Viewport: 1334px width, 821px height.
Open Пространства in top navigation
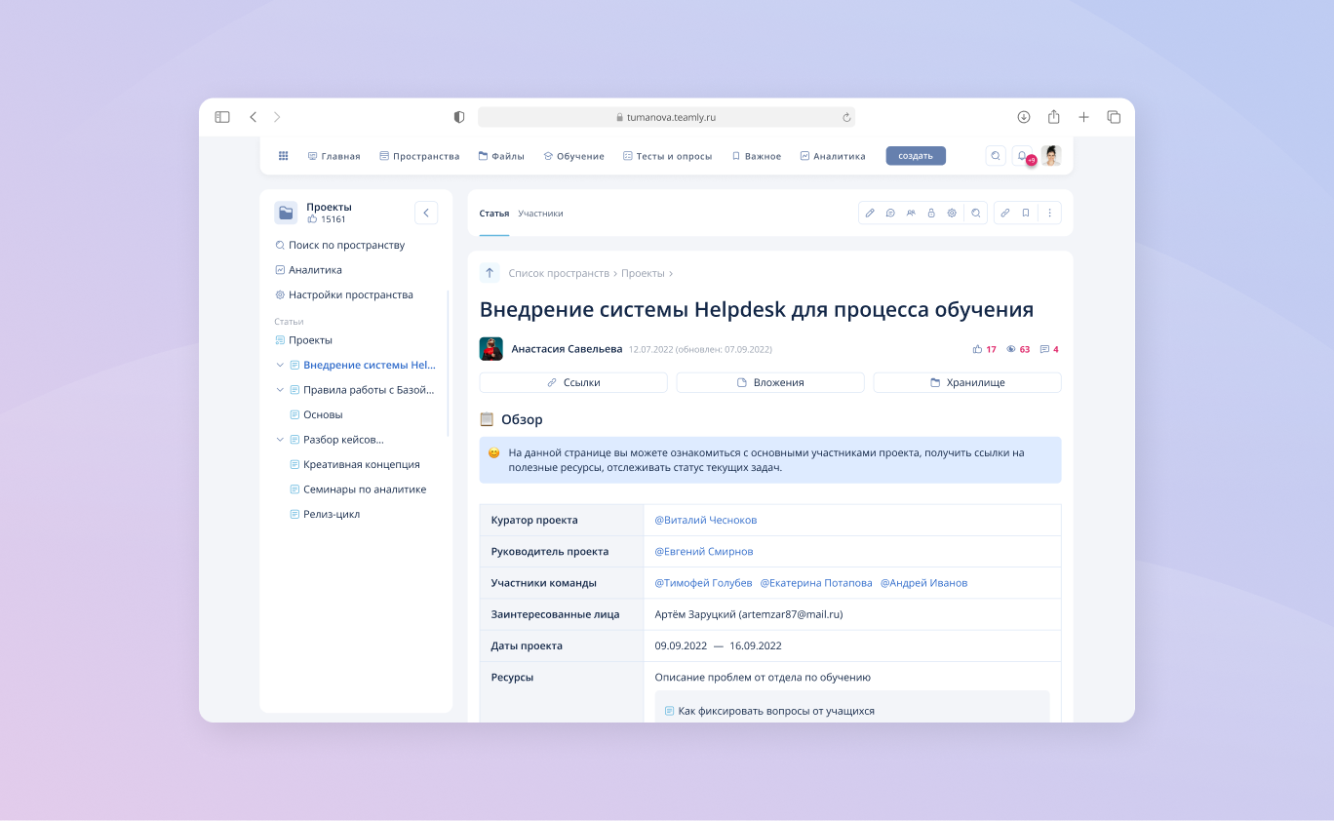click(x=419, y=156)
